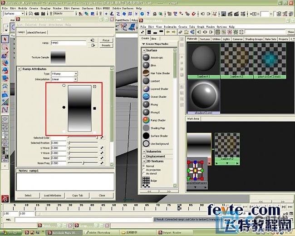Activate the Scale tool in toolbox
Screen dimensions: 295x236
pos(5,79)
